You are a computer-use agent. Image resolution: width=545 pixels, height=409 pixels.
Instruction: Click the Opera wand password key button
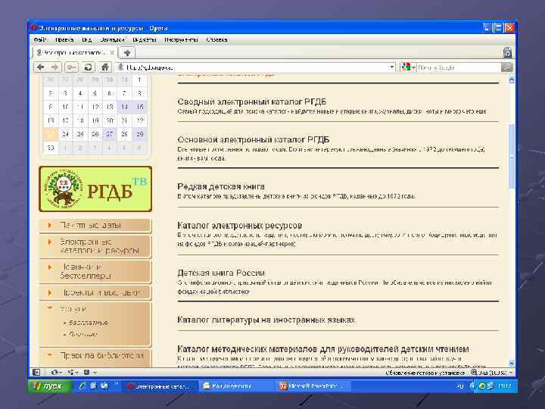tap(72, 67)
